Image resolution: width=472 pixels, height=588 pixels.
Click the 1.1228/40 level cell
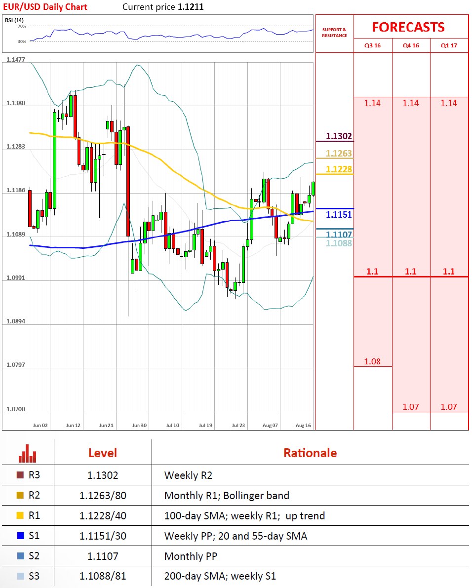pyautogui.click(x=103, y=516)
